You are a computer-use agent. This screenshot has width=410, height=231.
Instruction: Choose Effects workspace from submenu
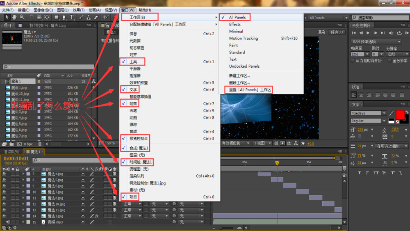[x=235, y=24]
